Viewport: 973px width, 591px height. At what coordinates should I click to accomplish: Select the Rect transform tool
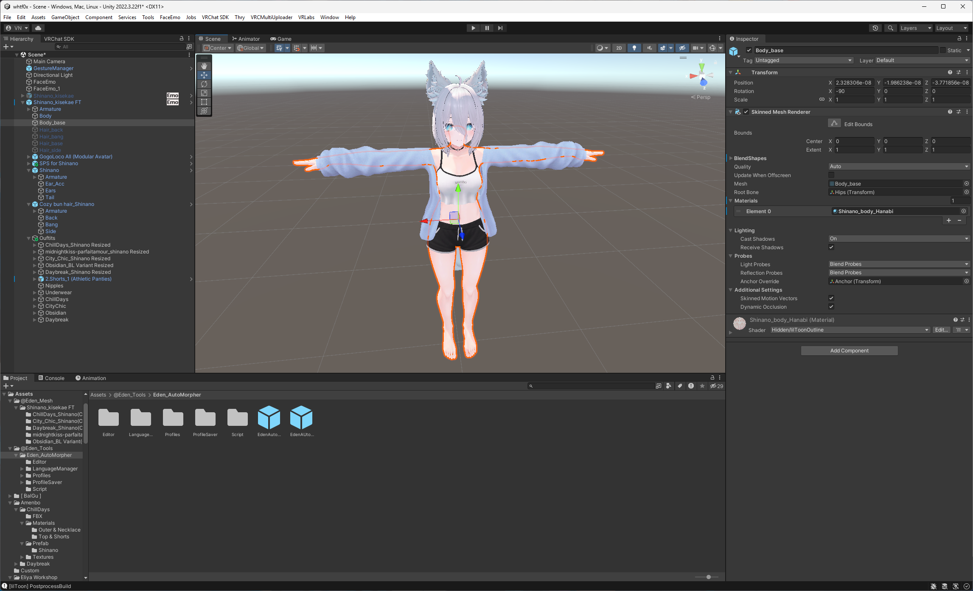[204, 102]
